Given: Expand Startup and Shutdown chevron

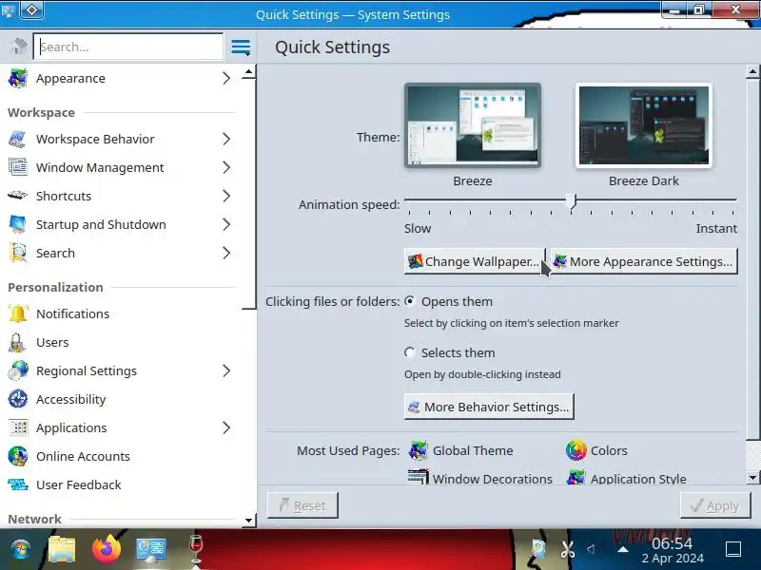Looking at the screenshot, I should [226, 224].
